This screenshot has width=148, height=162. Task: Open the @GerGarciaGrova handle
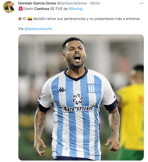[72, 3]
